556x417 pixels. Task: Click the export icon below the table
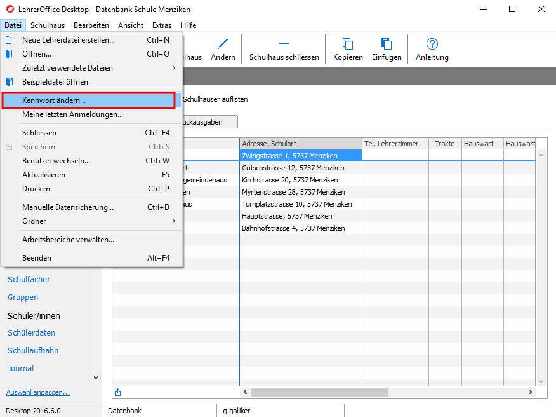[x=117, y=392]
